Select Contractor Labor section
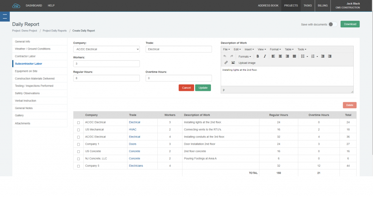The height and width of the screenshot is (197, 373). 40,56
